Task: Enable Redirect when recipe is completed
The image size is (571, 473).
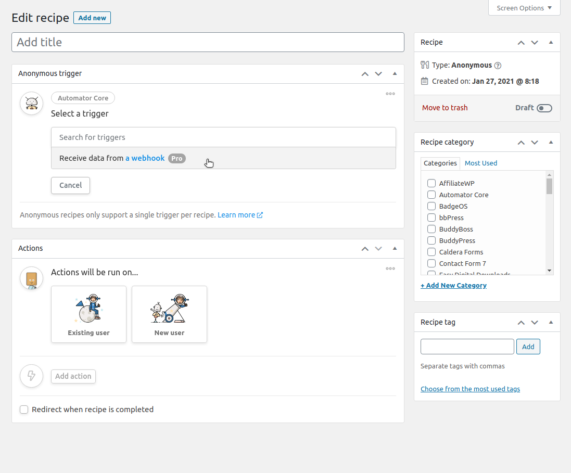Action: (x=24, y=410)
